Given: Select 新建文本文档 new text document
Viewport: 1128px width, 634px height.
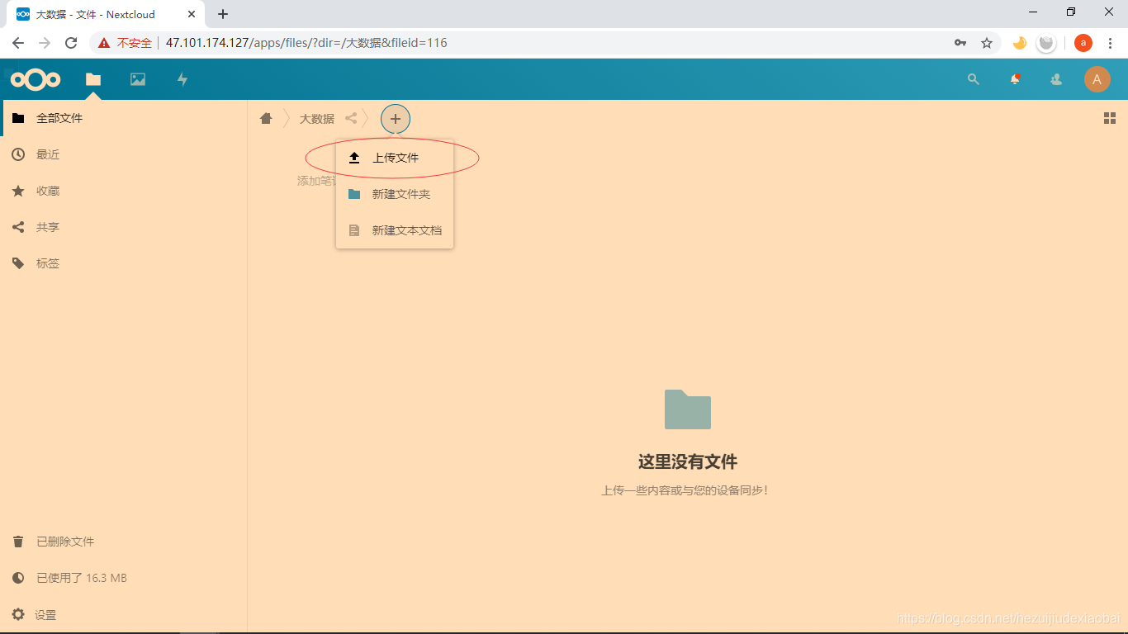Looking at the screenshot, I should tap(395, 230).
